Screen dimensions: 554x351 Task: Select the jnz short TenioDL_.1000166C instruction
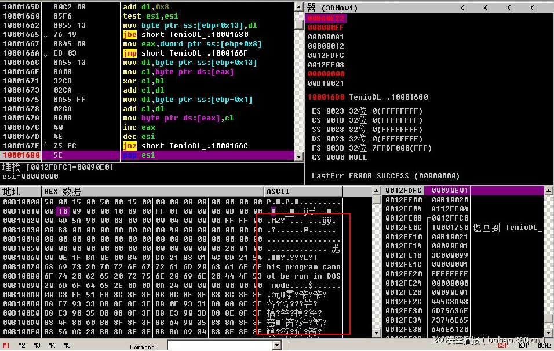click(185, 146)
